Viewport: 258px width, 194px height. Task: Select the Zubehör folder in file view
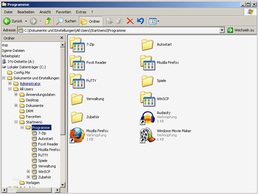pos(77,117)
